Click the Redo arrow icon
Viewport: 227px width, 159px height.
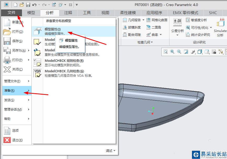(x=44, y=5)
